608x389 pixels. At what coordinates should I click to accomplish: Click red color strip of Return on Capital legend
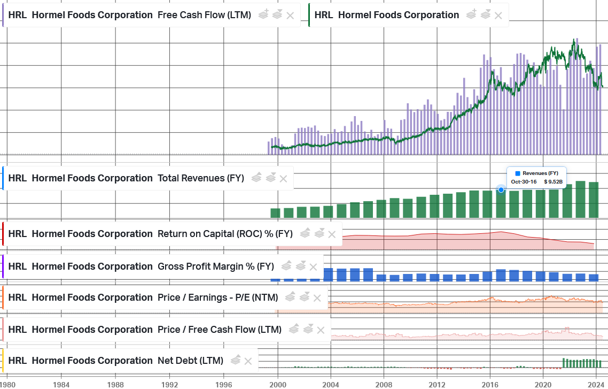pos(3,234)
